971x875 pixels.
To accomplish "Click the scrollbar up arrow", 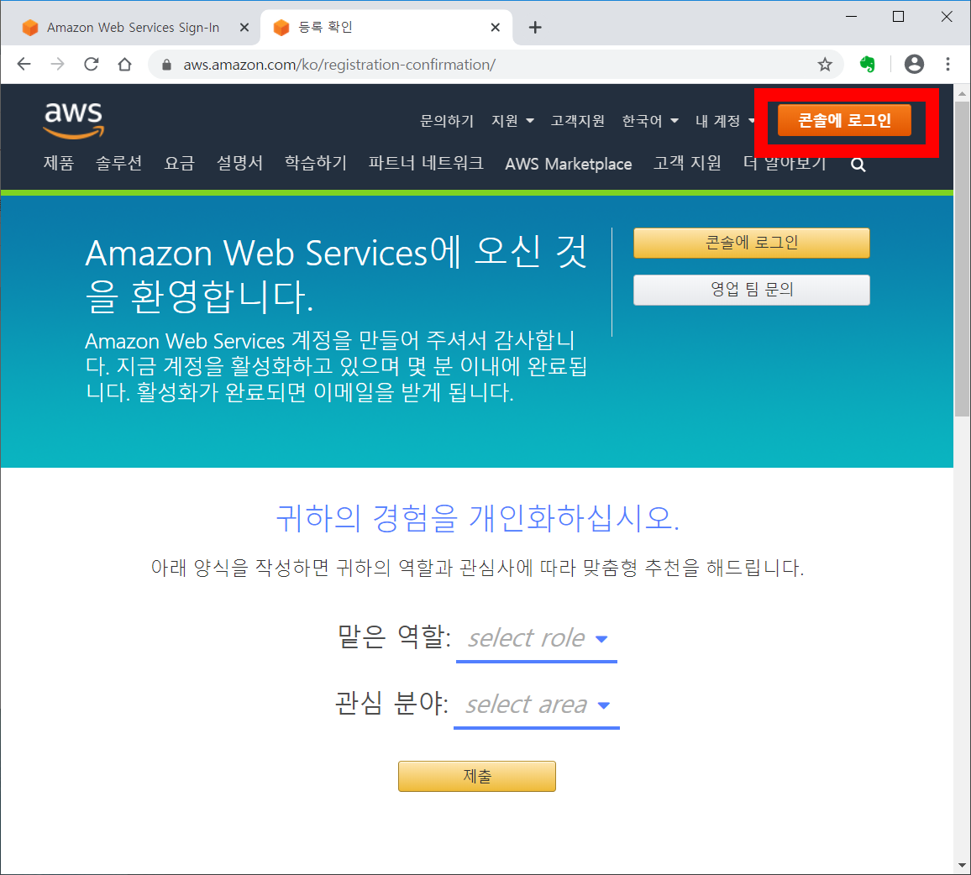I will point(962,93).
